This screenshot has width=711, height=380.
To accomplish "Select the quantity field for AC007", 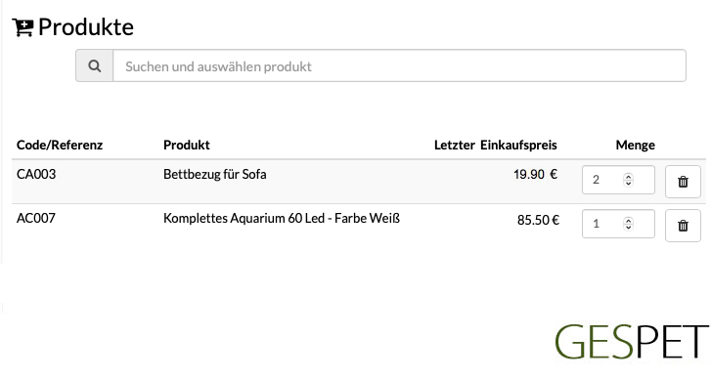I will point(618,224).
